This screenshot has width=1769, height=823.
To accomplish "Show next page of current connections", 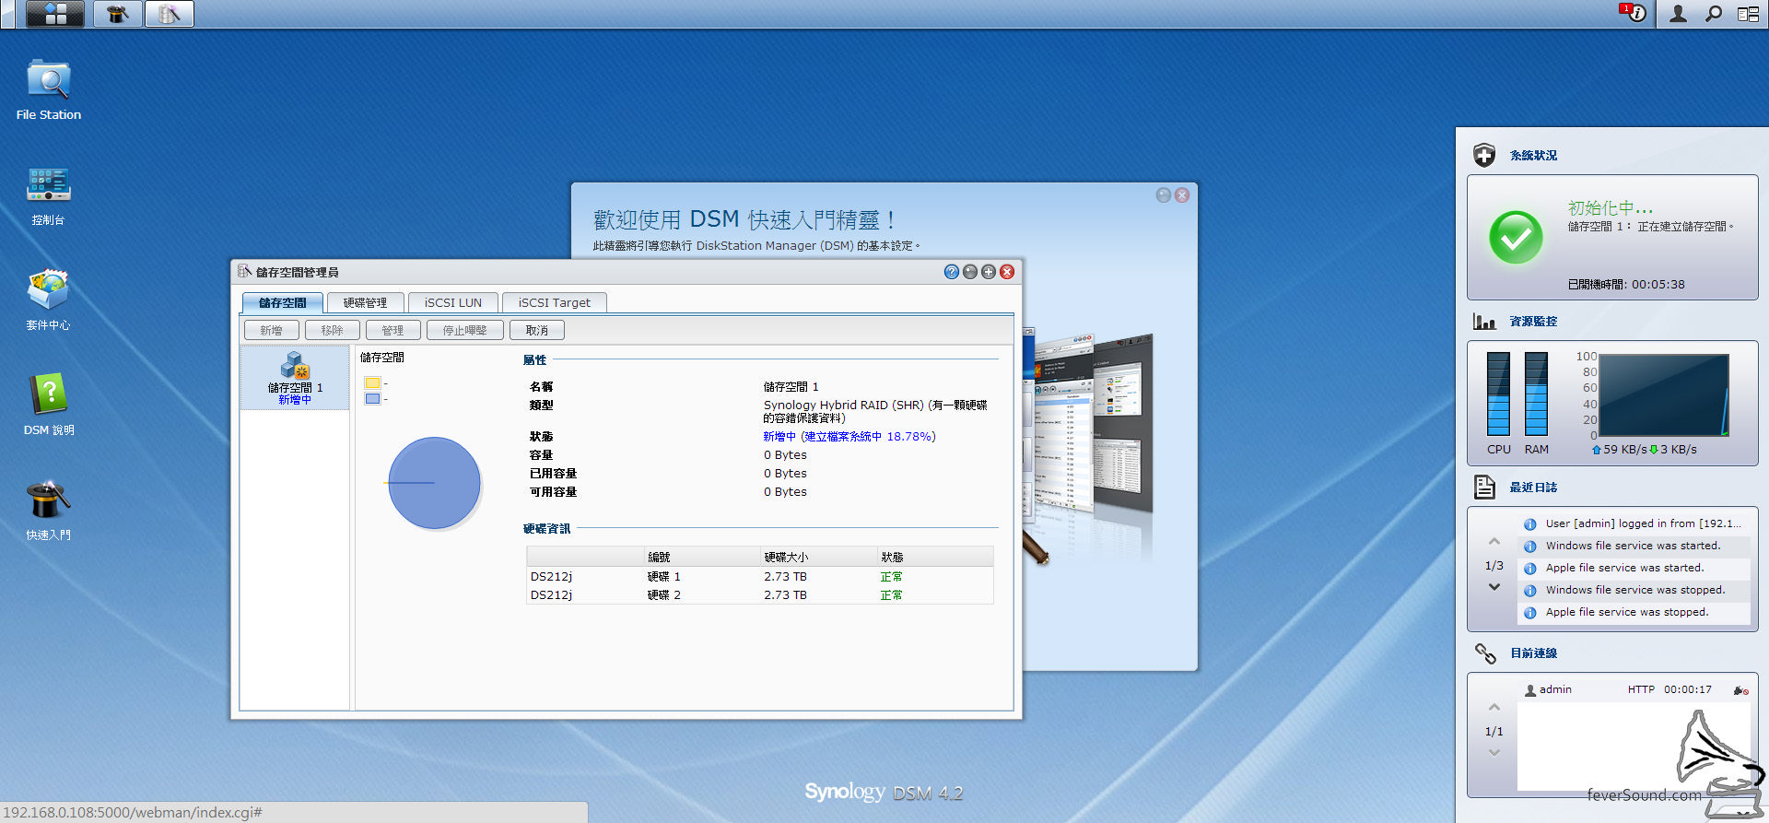I will tap(1494, 753).
